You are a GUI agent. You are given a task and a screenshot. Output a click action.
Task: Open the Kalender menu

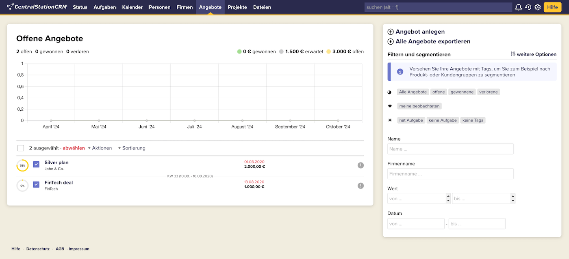(x=132, y=7)
